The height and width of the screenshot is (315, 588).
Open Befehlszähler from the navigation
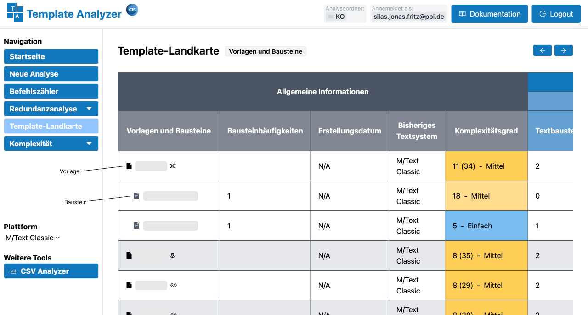[x=51, y=91]
